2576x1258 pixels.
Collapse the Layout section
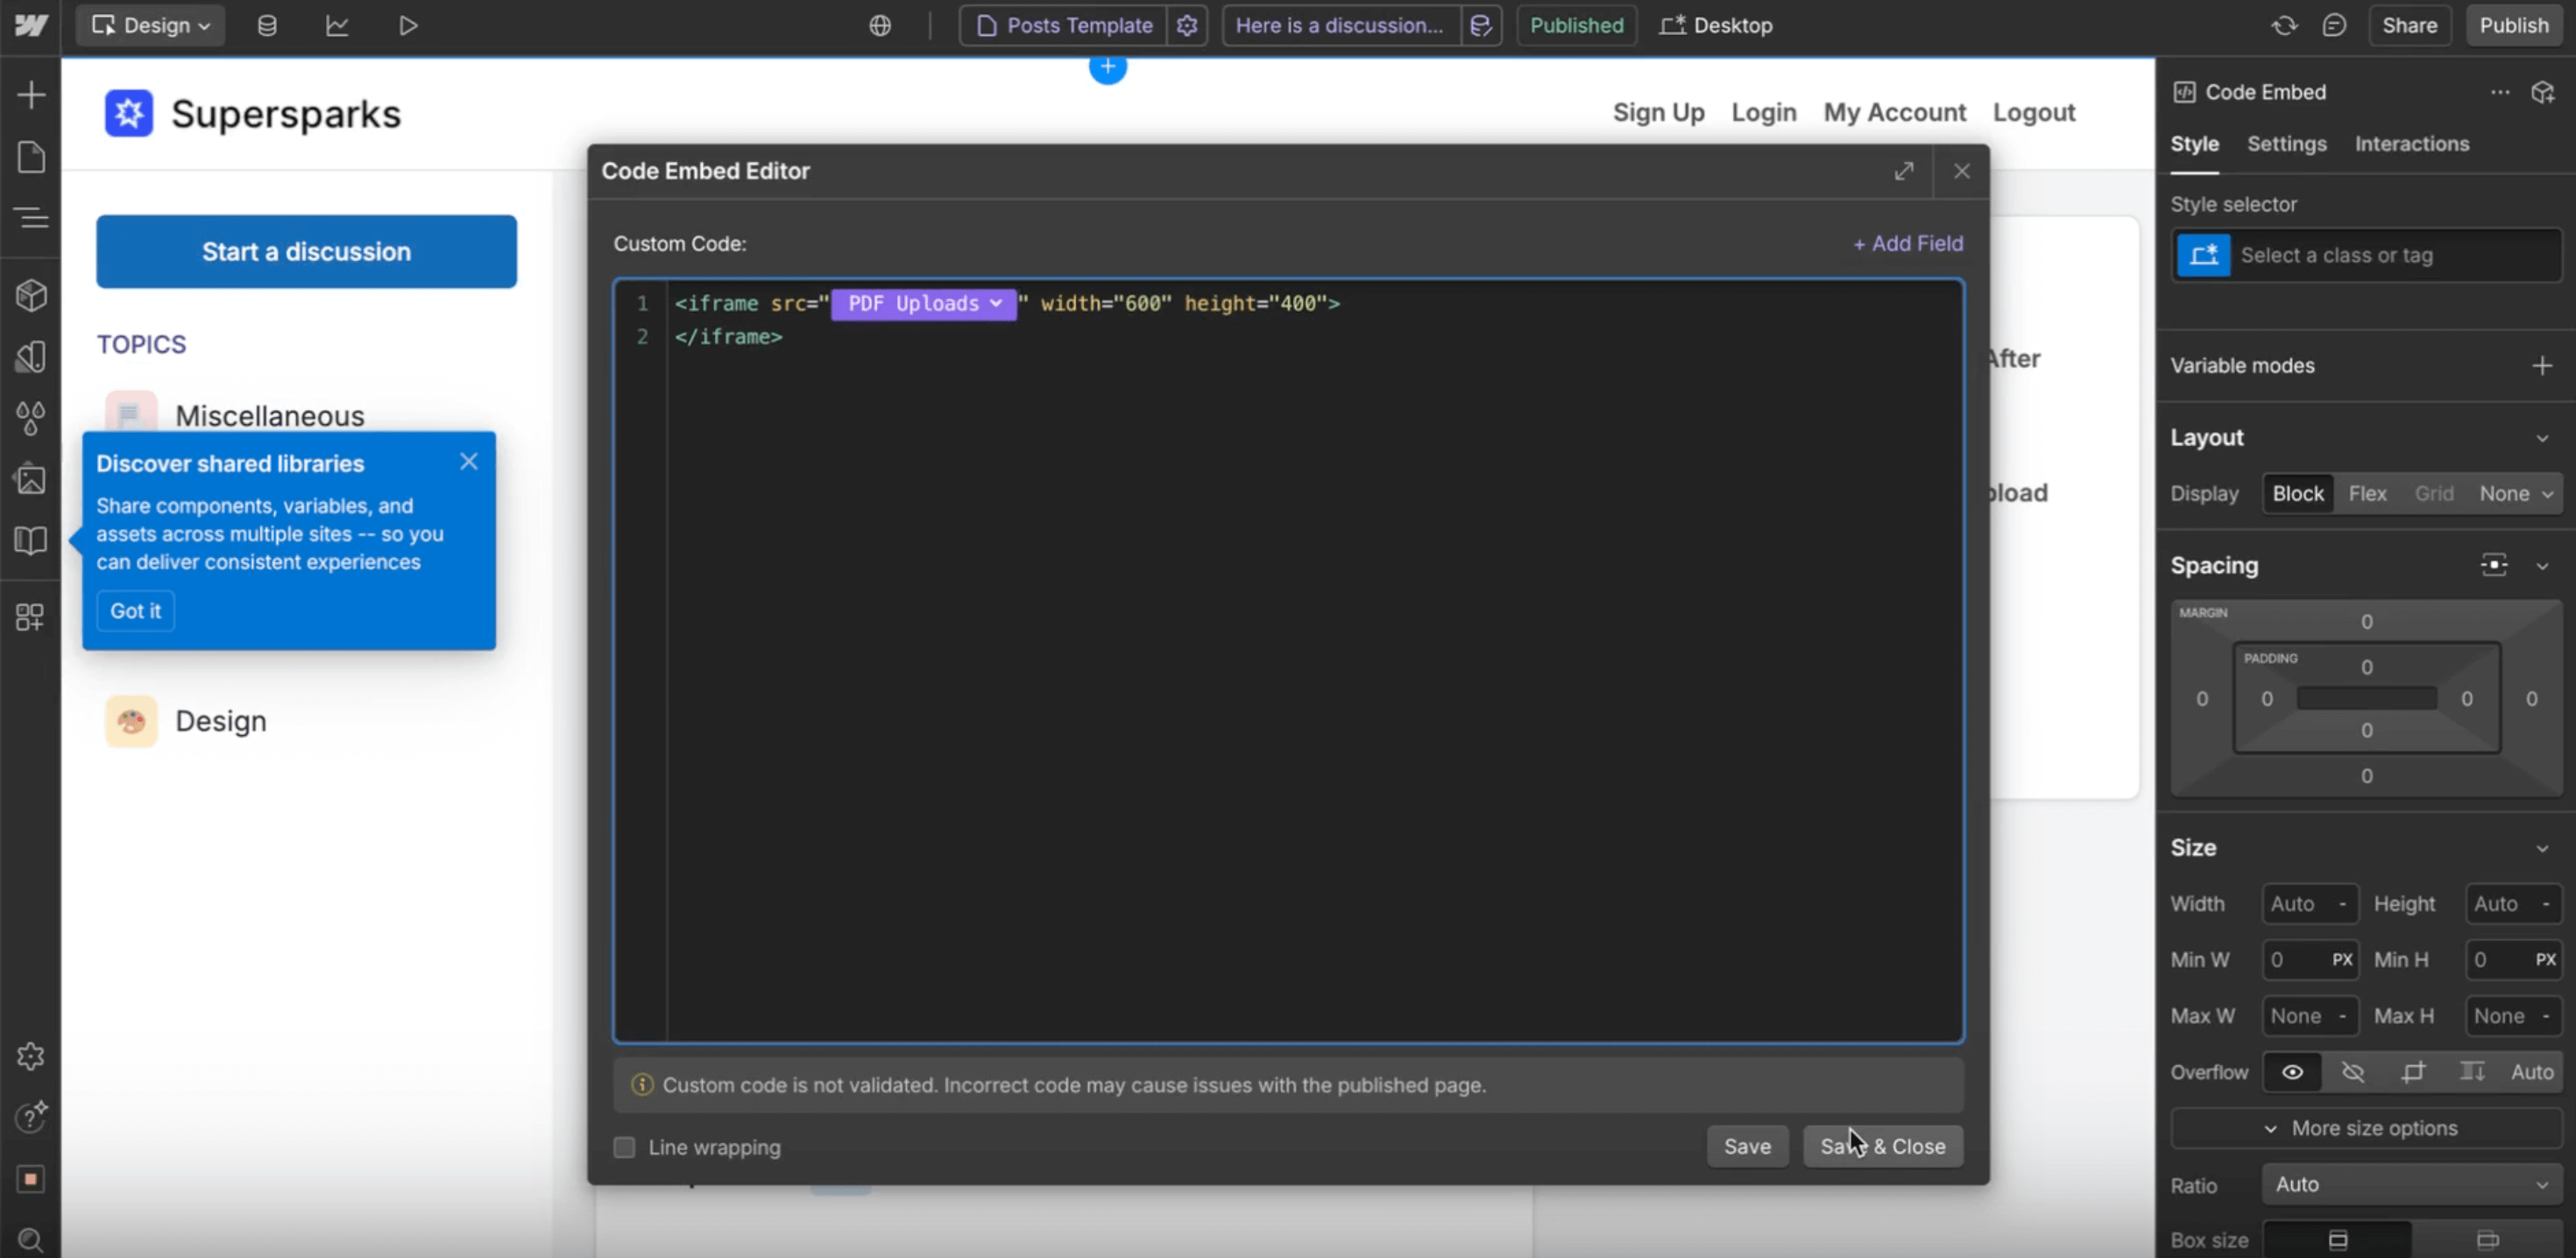tap(2542, 438)
